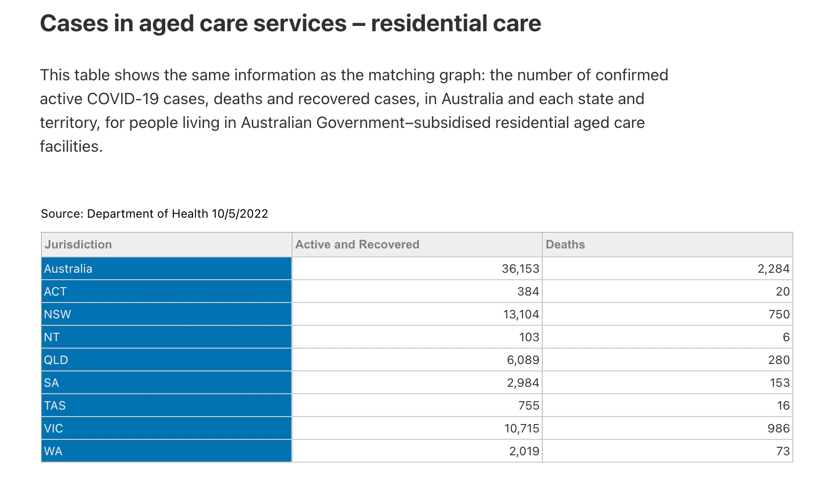
Task: Select the NT jurisdiction cell
Action: pos(52,337)
